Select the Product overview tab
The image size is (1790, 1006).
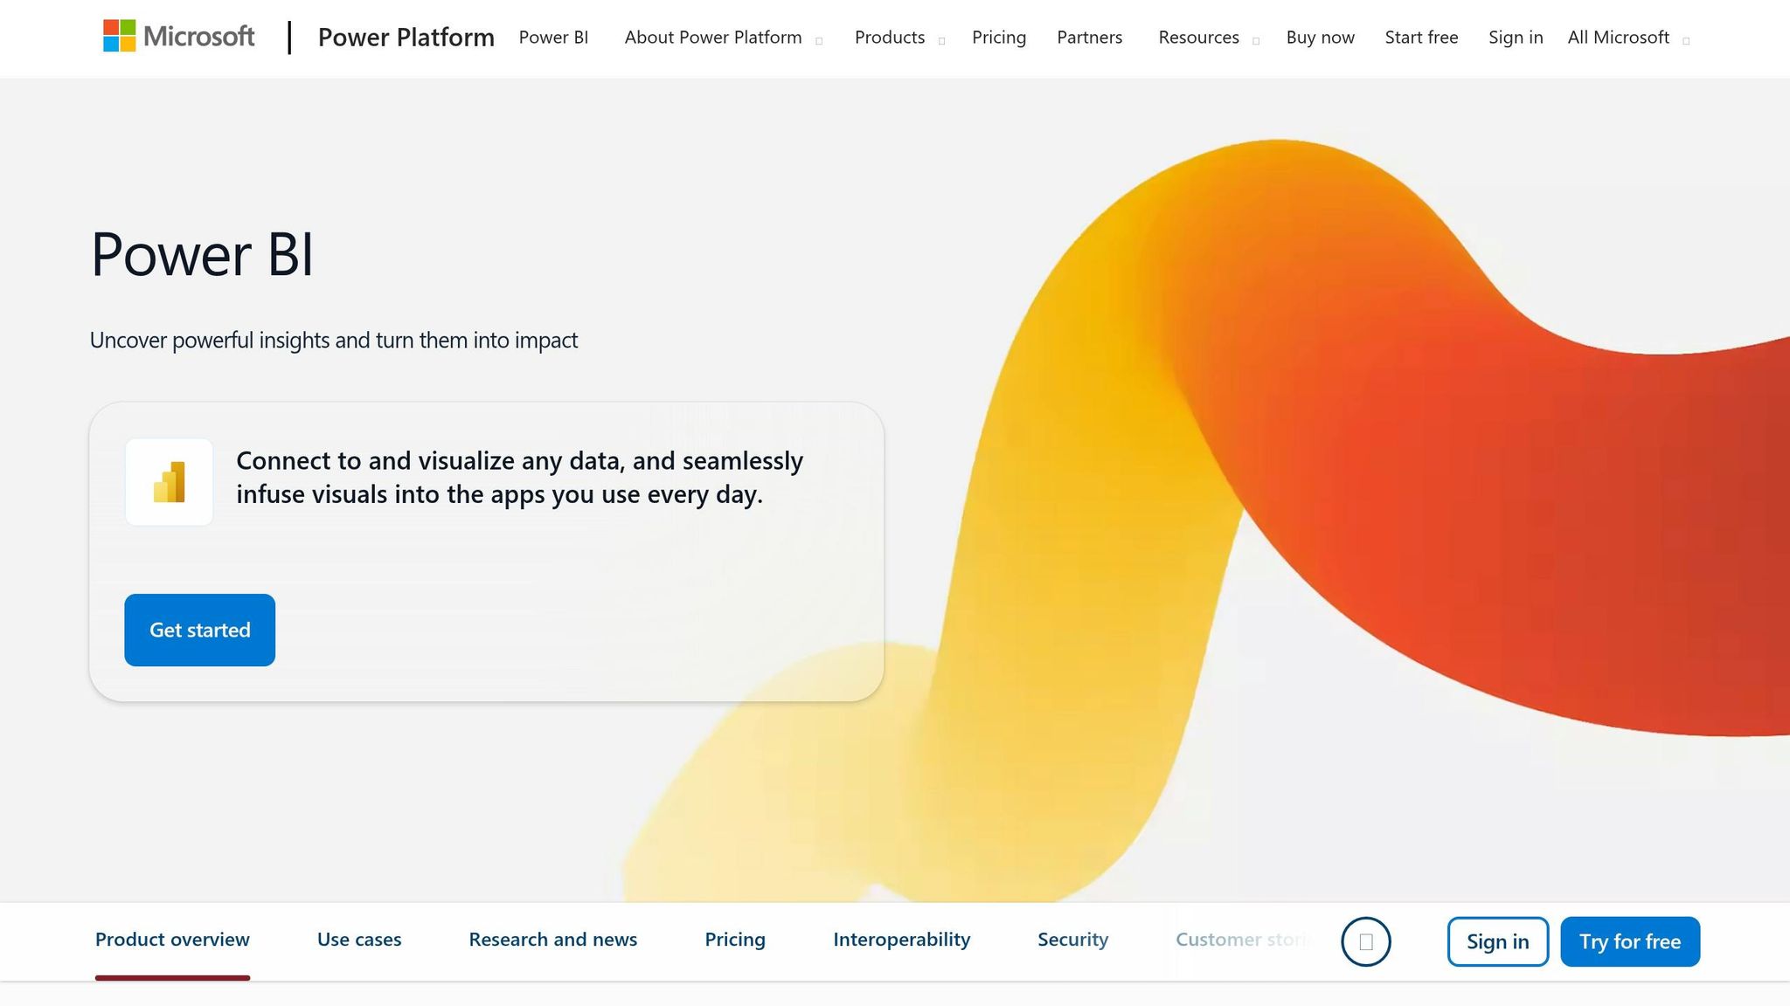172,940
